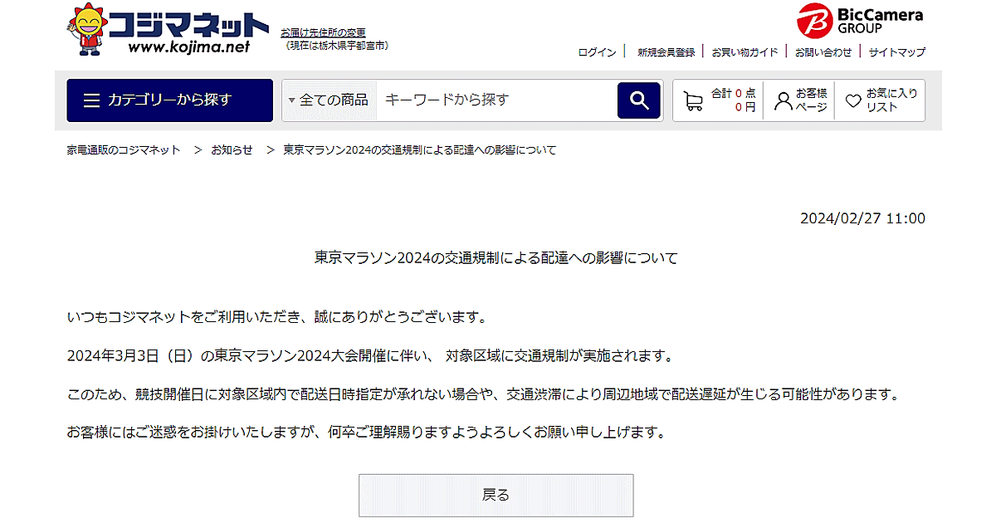Open カテゴリーから探す menu
The height and width of the screenshot is (523, 996).
169,100
